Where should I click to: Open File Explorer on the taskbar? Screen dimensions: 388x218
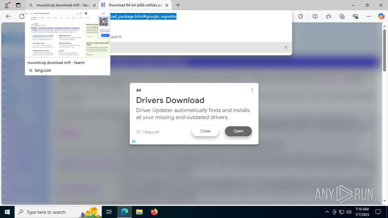139,212
